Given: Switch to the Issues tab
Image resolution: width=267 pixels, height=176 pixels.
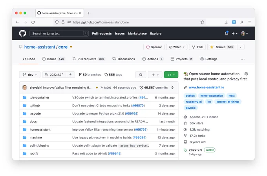Looking at the screenshot, I should click(x=54, y=59).
